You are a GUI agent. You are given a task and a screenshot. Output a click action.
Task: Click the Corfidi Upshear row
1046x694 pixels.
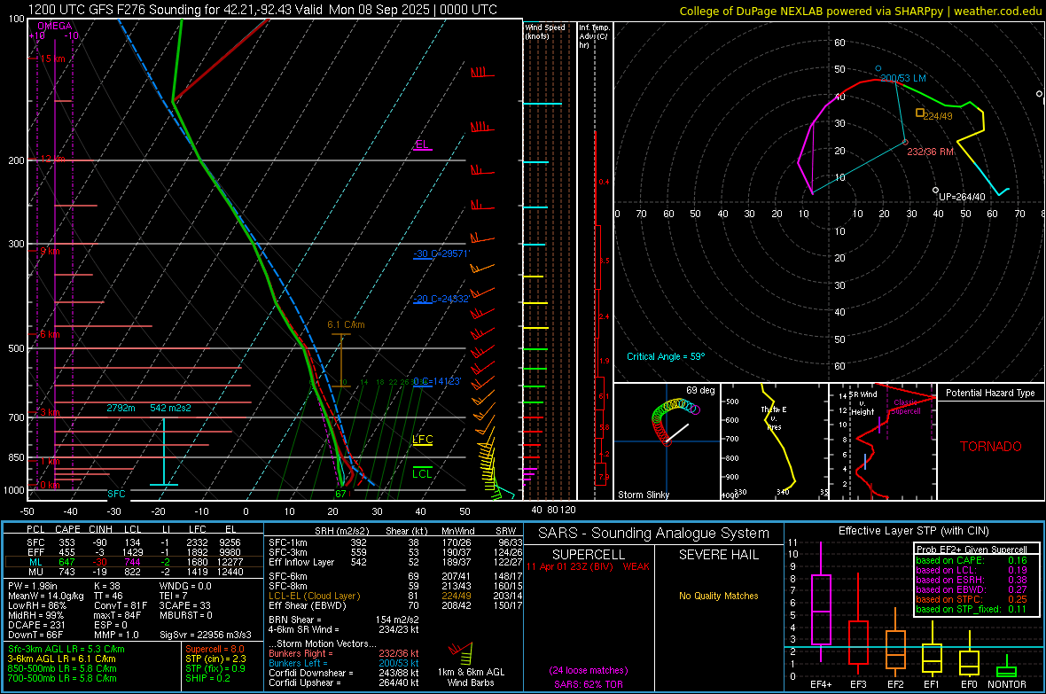[x=344, y=682]
